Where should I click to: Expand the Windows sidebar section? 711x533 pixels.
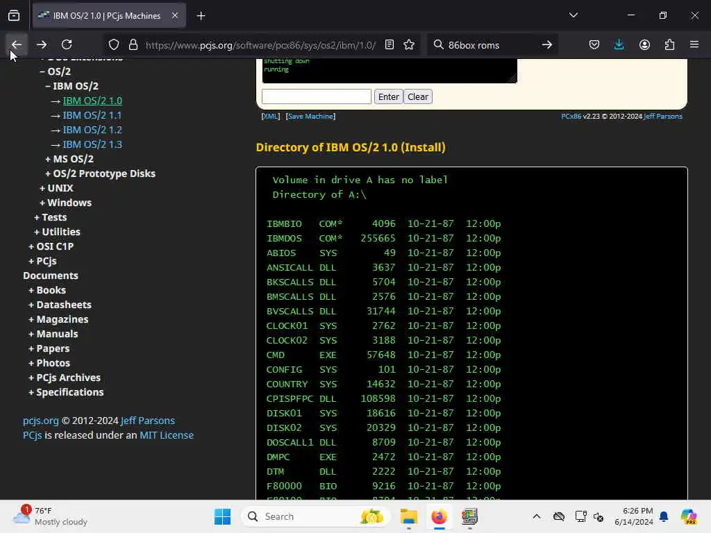[x=65, y=203]
